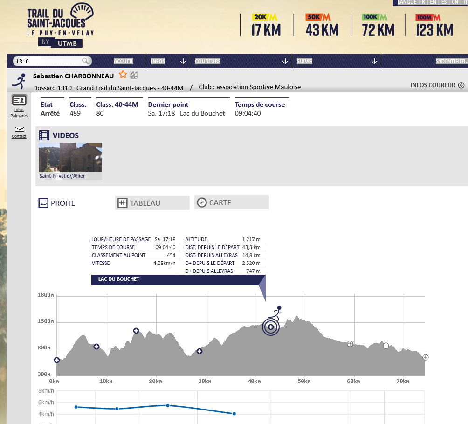The height and width of the screenshot is (424, 468).
Task: Click the orange favorite star next to runner name
Action: 123,75
